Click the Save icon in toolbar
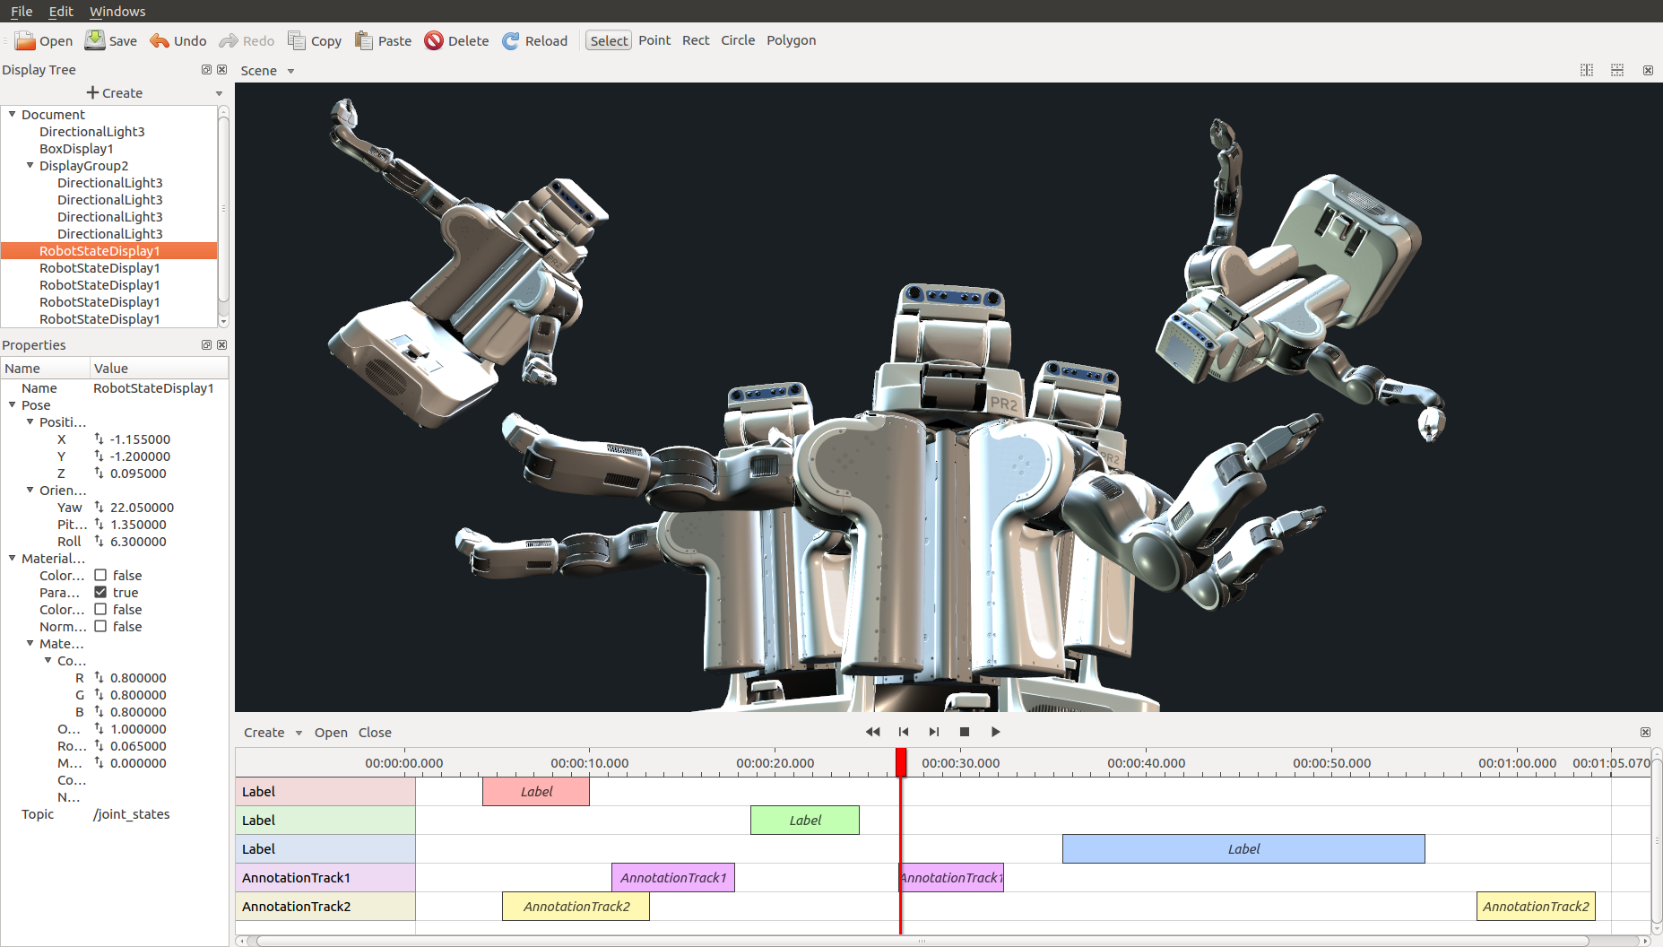1663x947 pixels. pos(94,40)
